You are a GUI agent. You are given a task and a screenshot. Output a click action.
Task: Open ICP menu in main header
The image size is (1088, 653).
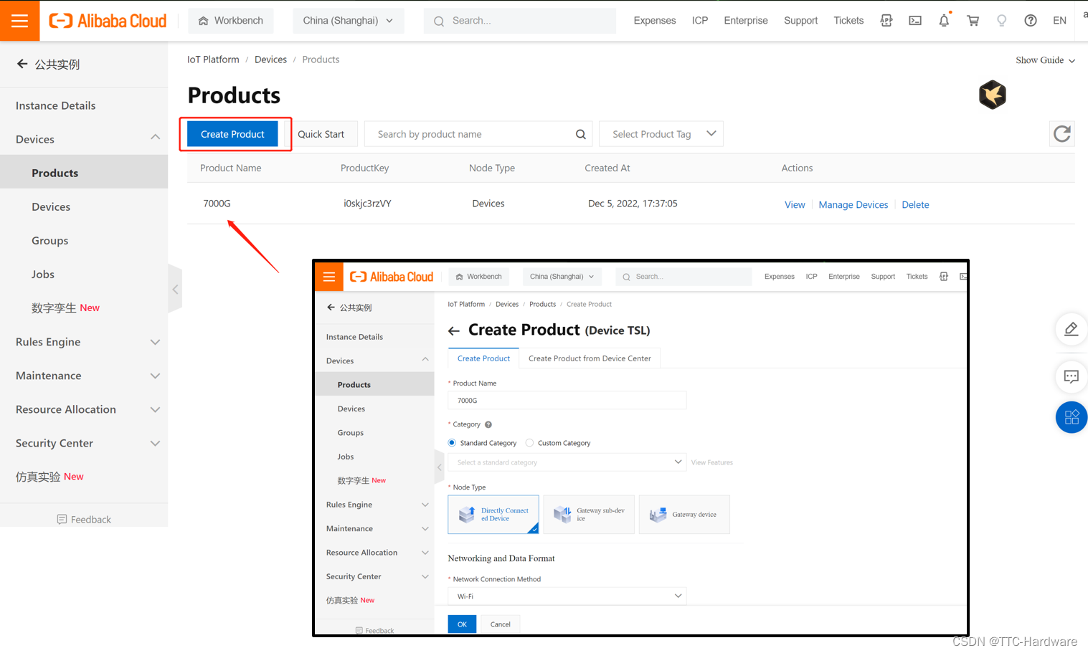(x=700, y=21)
